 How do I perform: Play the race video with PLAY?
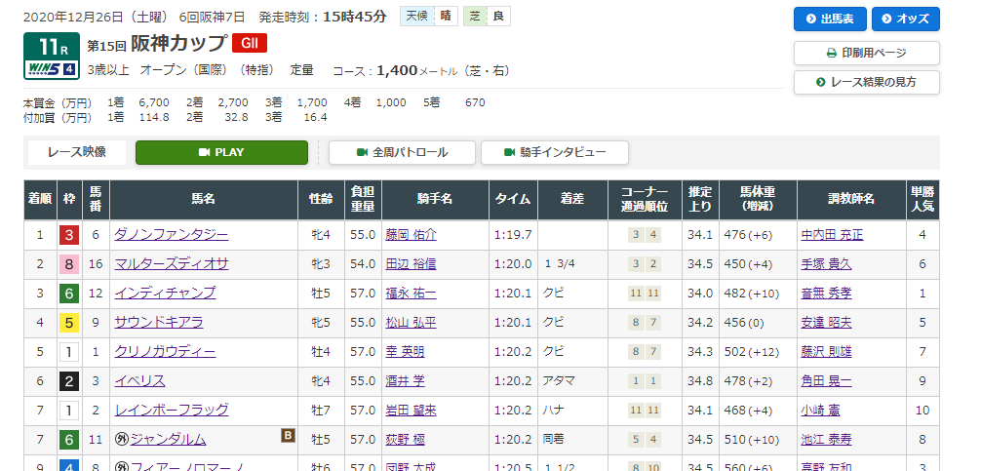[x=221, y=153]
